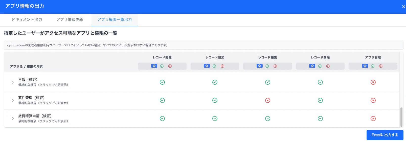
Task: Click 旅費精算申請（検証）アプリ管理 denied icon
Action: coord(373,119)
